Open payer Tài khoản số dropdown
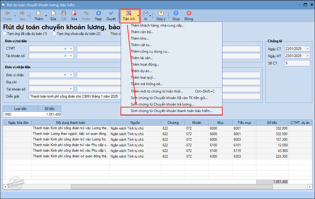 71,56
